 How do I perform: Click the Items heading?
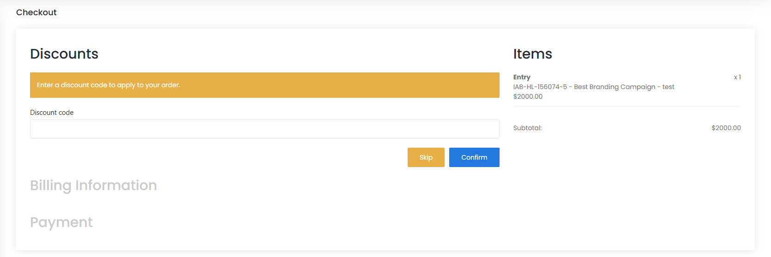(532, 54)
